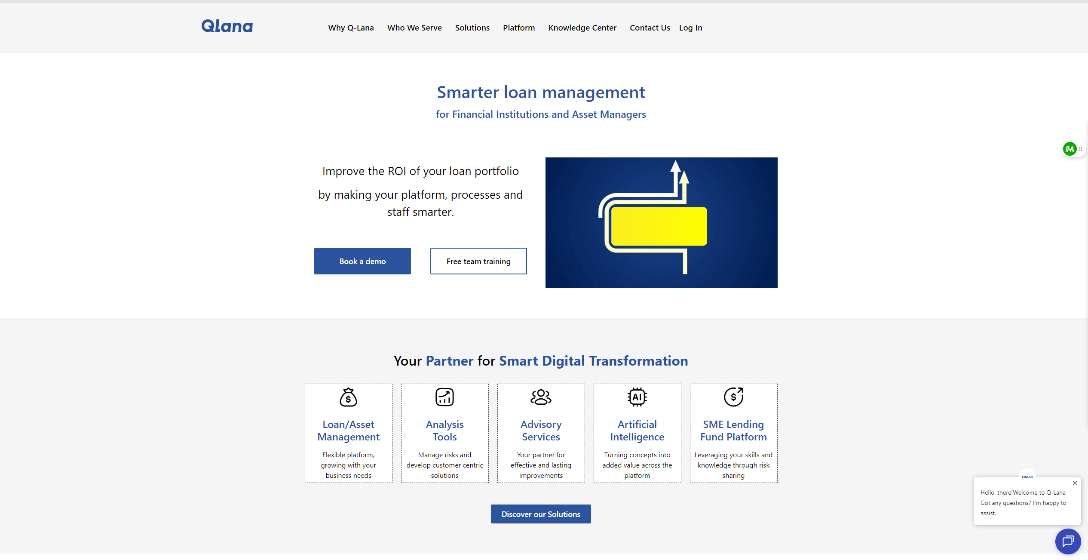Viewport: 1088px width, 560px height.
Task: Click the Log In link
Action: (x=690, y=28)
